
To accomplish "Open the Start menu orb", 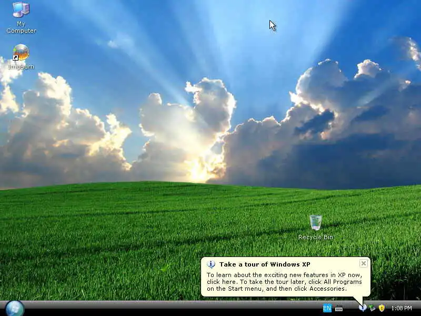I will coord(15,308).
